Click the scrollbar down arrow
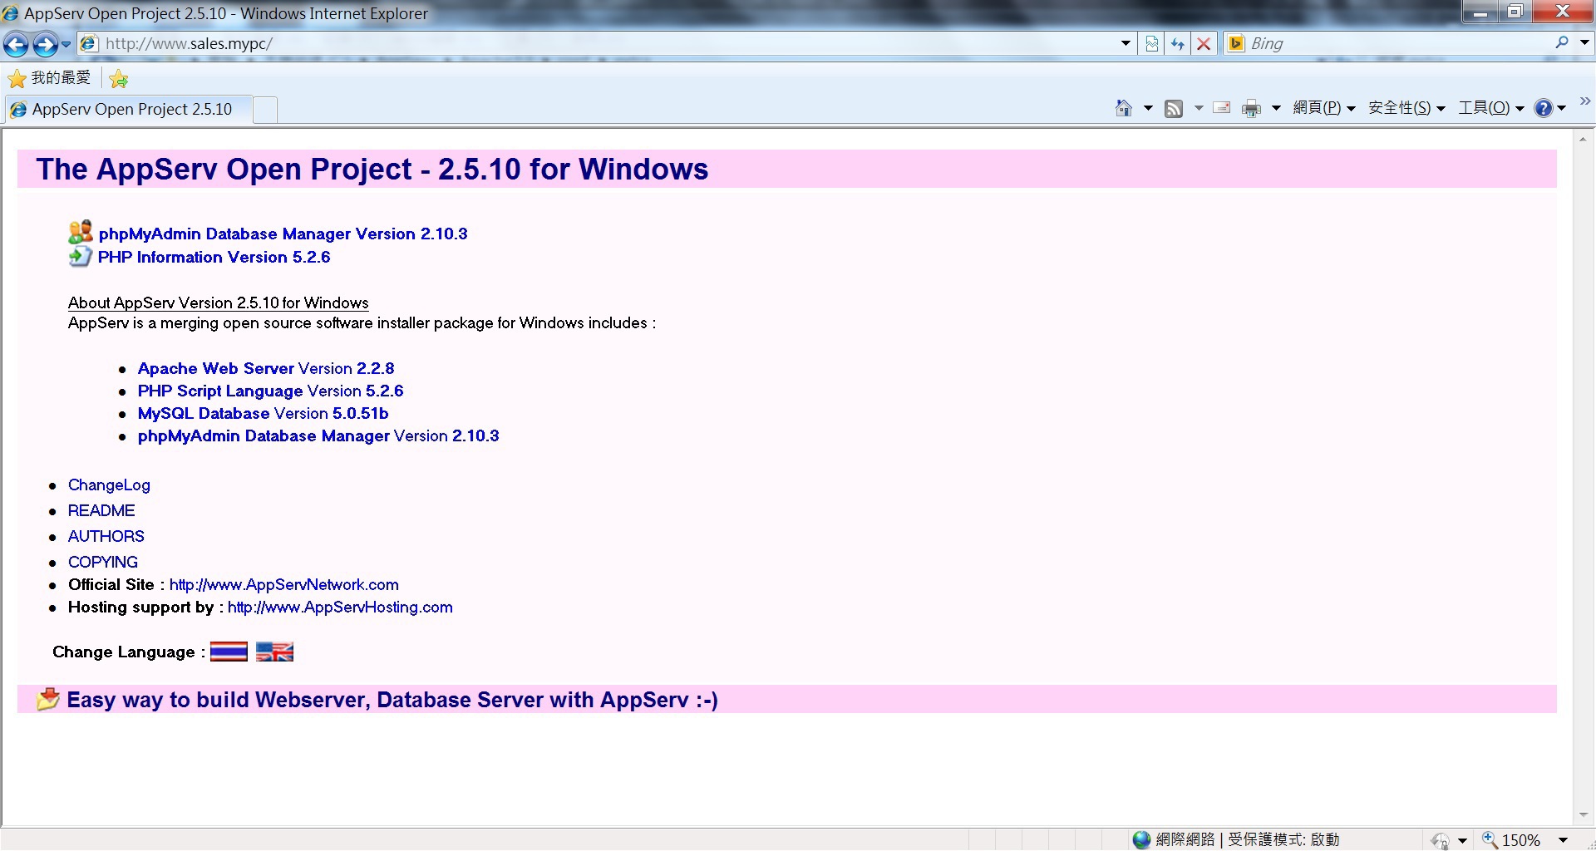The height and width of the screenshot is (851, 1596). tap(1583, 815)
